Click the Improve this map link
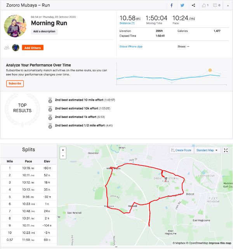Screen dimensions: 233x249 220,243
